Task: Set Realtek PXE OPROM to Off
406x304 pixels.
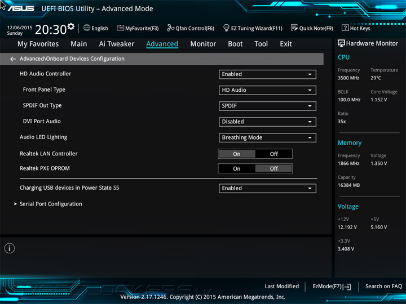Action: (x=273, y=168)
